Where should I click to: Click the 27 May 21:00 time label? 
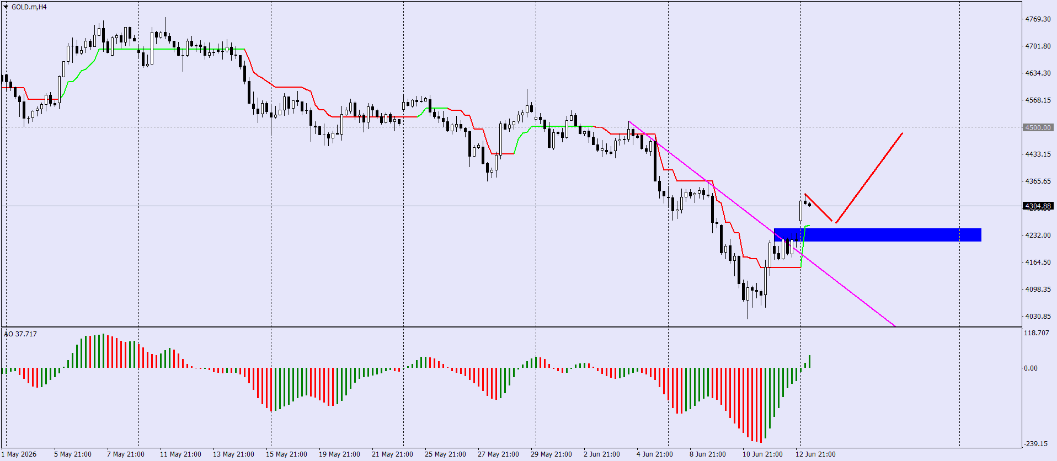pyautogui.click(x=498, y=454)
